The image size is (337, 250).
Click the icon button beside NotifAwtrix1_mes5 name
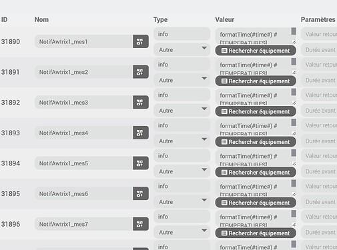pos(141,163)
